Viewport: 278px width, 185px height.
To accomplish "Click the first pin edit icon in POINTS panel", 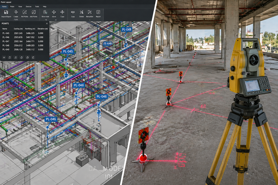I will [x=10, y=58].
